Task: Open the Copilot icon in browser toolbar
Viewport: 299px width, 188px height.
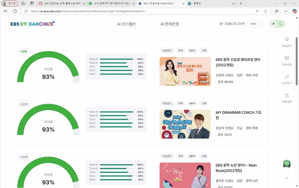Action: click(x=294, y=11)
